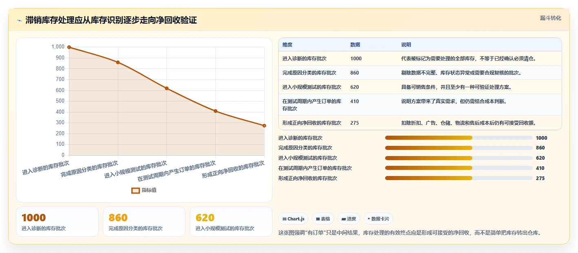Viewport: 578px width, 253px height.
Task: Click the chart data point at 860
Action: click(x=118, y=62)
